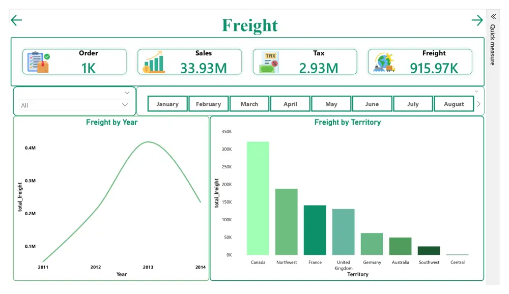Select the Canada bar in the chart

[258, 198]
